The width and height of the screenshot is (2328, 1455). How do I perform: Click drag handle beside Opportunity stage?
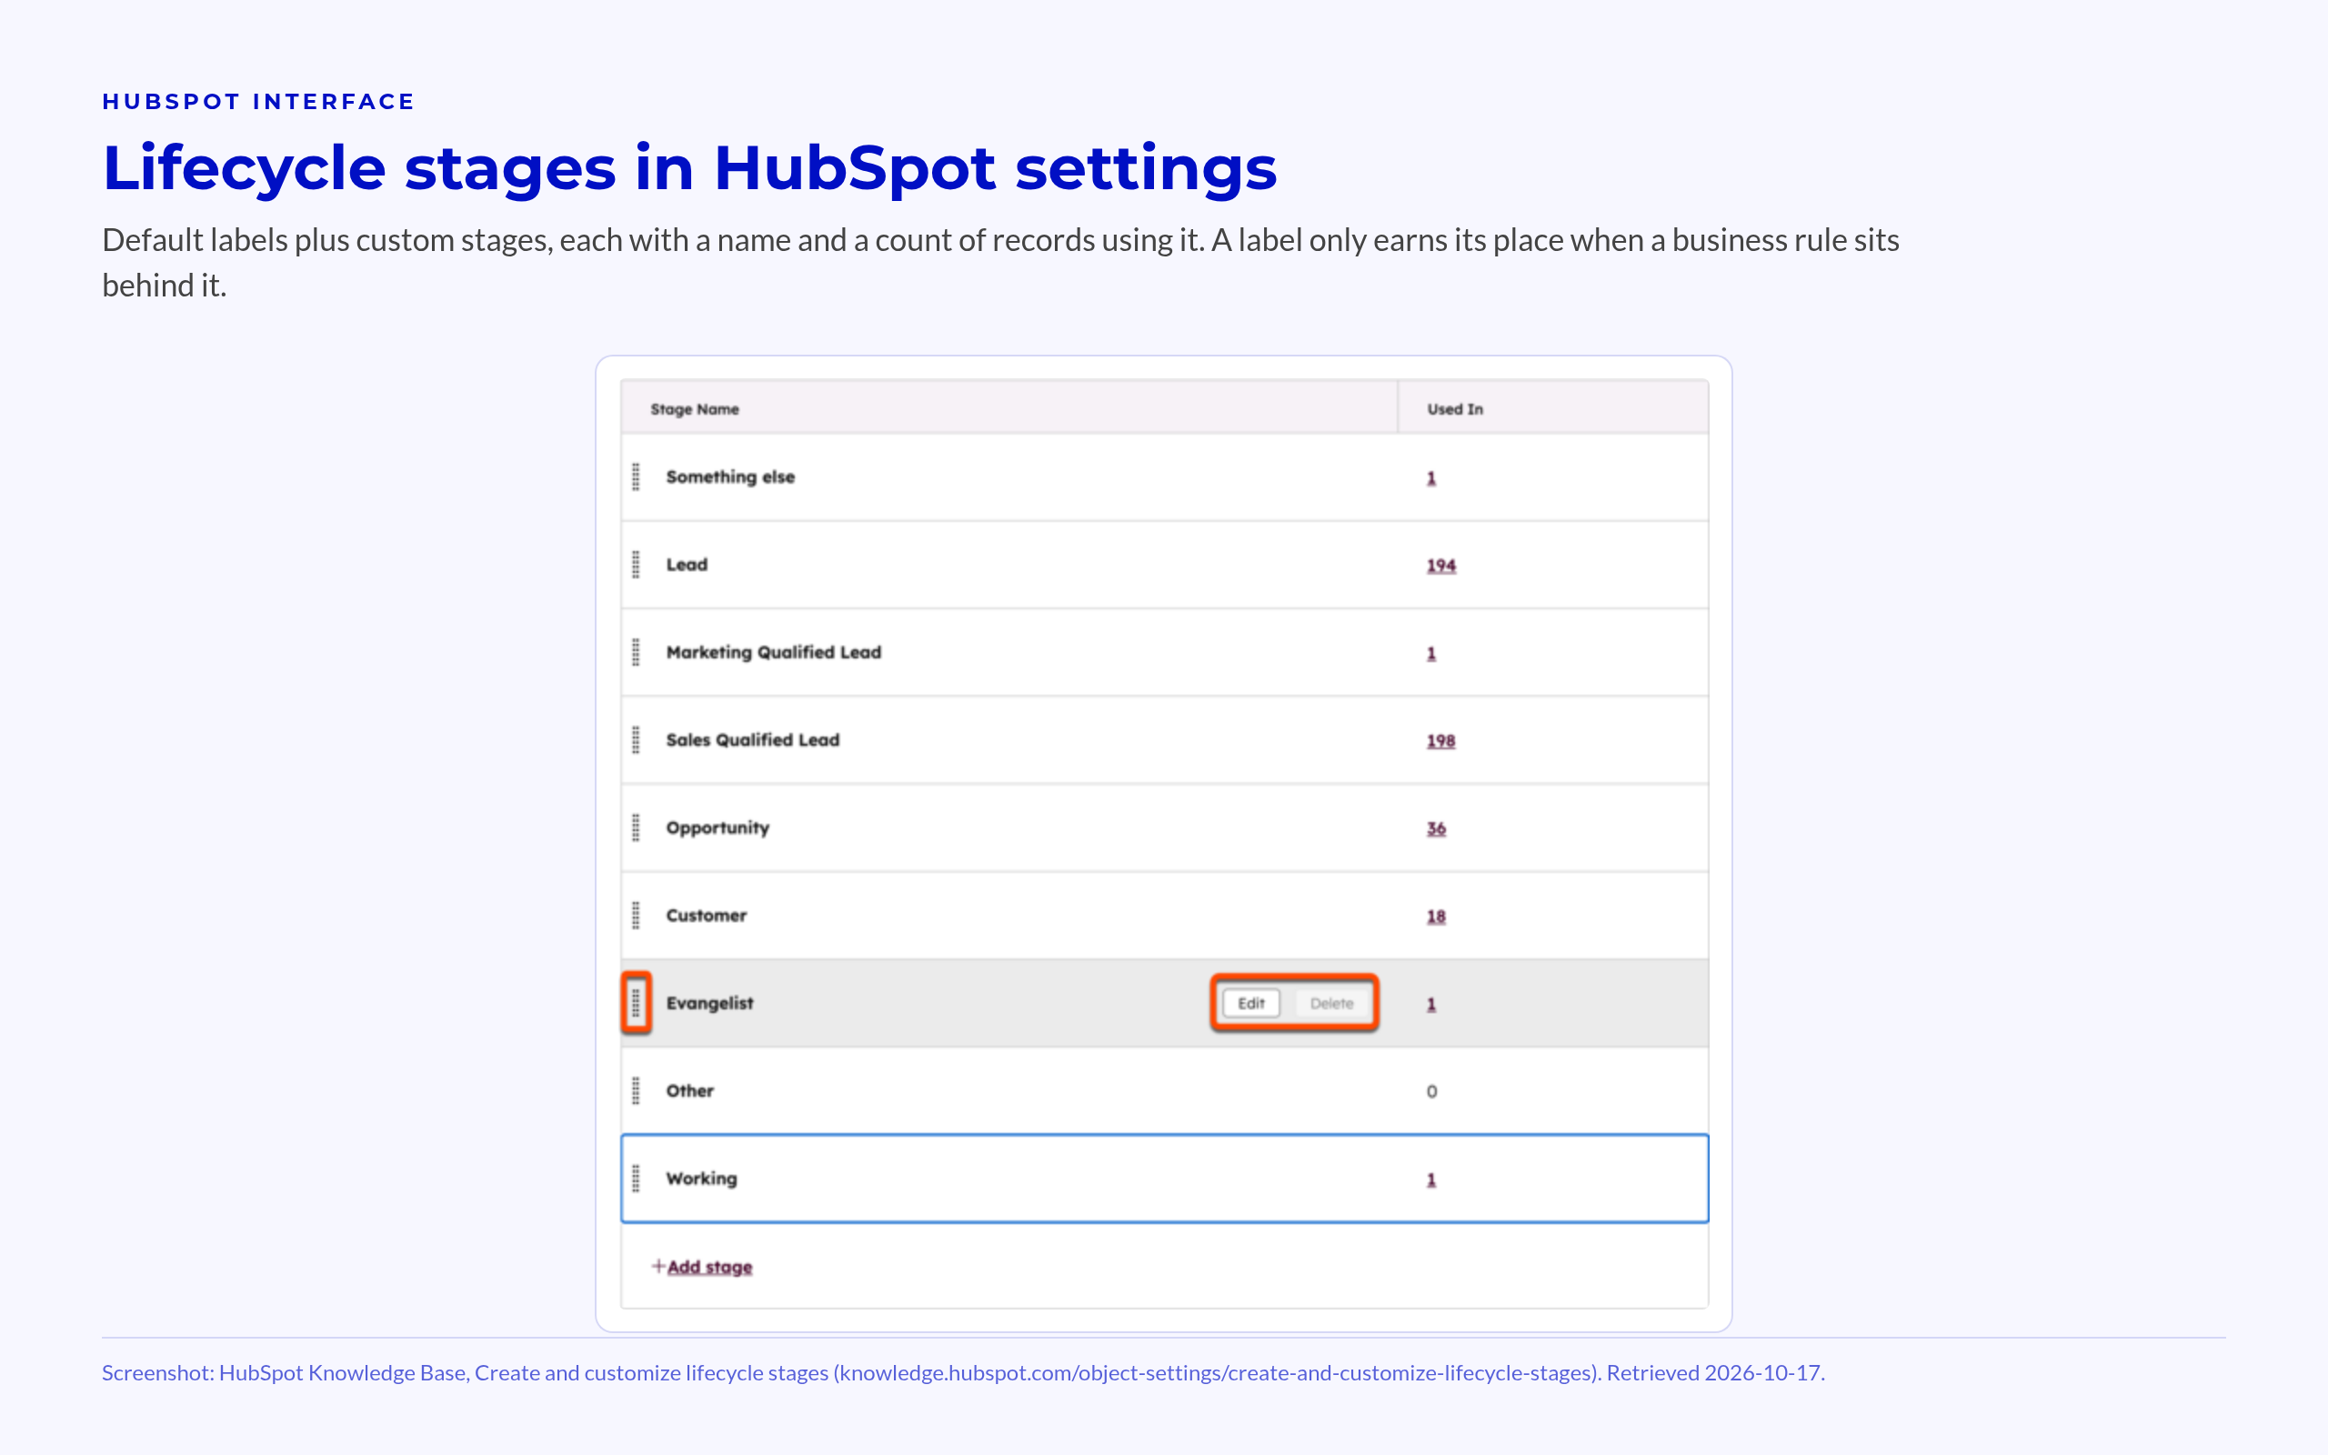coord(636,828)
